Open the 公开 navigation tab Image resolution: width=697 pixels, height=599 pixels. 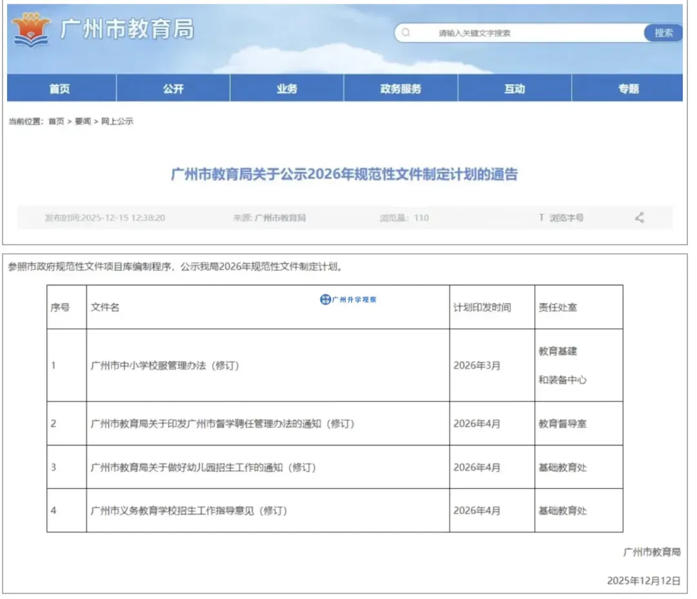click(174, 88)
